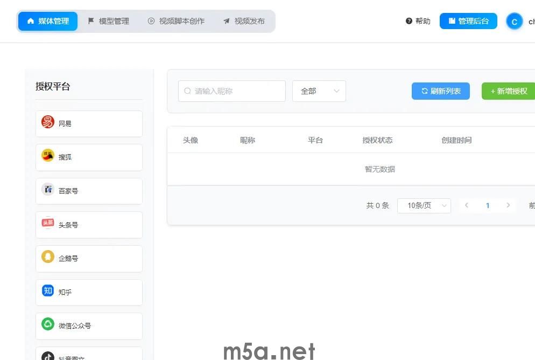Click the question mark help icon

click(409, 21)
